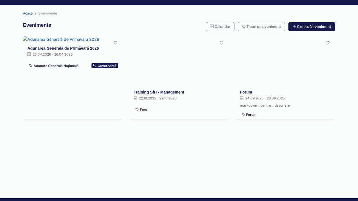
Task: Open Training SfH - Management event title
Action: click(159, 92)
